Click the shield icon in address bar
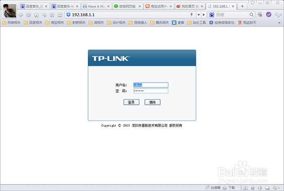This screenshot has height=191, width=284. pos(68,15)
